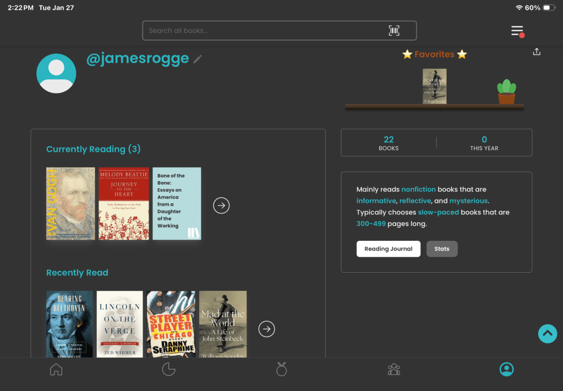The height and width of the screenshot is (391, 563).
Task: Open the community people tab
Action: coord(394,370)
